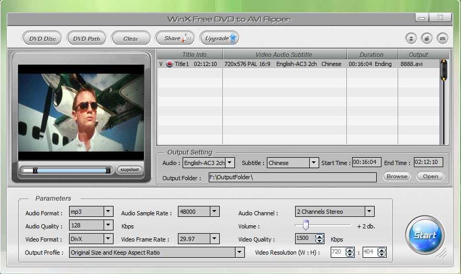Click the DVD Disc button
Image resolution: width=461 pixels, height=274 pixels.
click(x=42, y=39)
